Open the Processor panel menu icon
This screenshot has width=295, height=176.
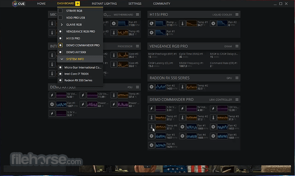(x=138, y=46)
